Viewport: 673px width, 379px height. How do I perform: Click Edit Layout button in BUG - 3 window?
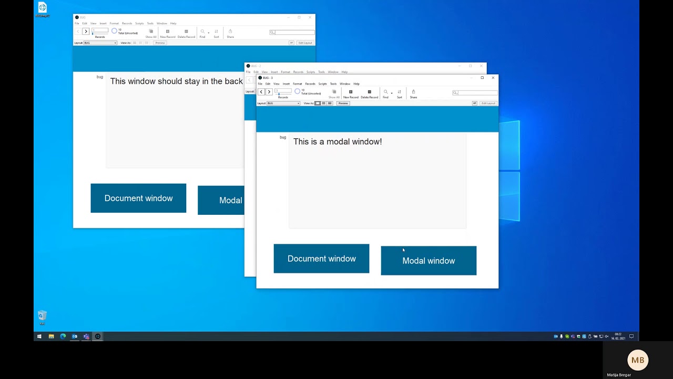488,103
